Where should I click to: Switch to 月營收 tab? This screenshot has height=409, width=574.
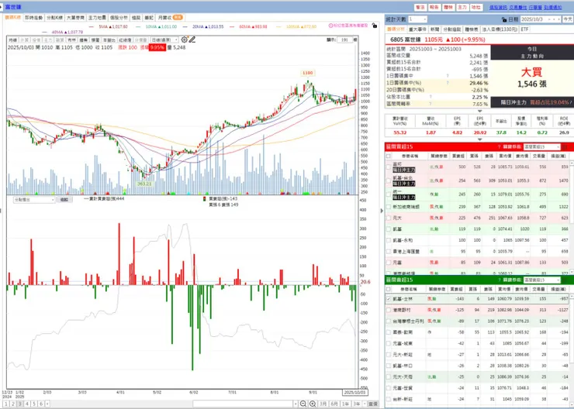click(170, 18)
